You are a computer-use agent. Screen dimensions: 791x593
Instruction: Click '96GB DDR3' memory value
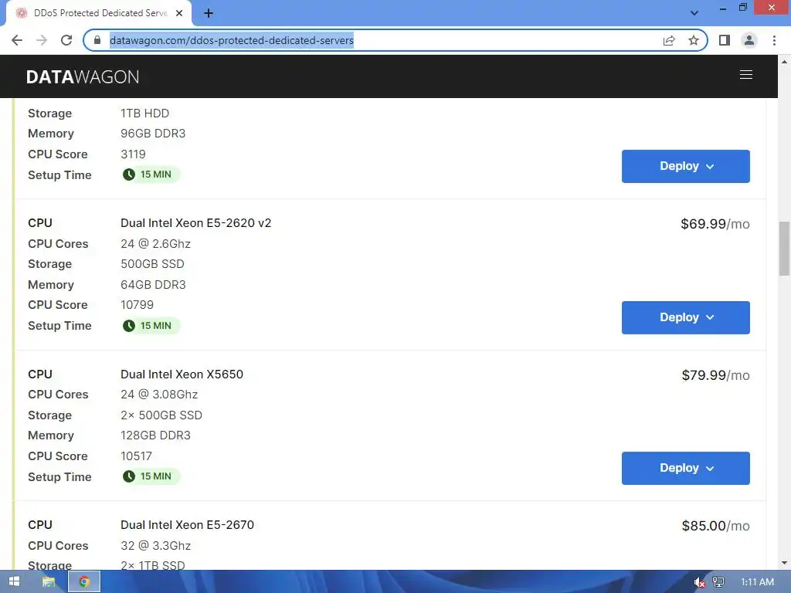(153, 134)
